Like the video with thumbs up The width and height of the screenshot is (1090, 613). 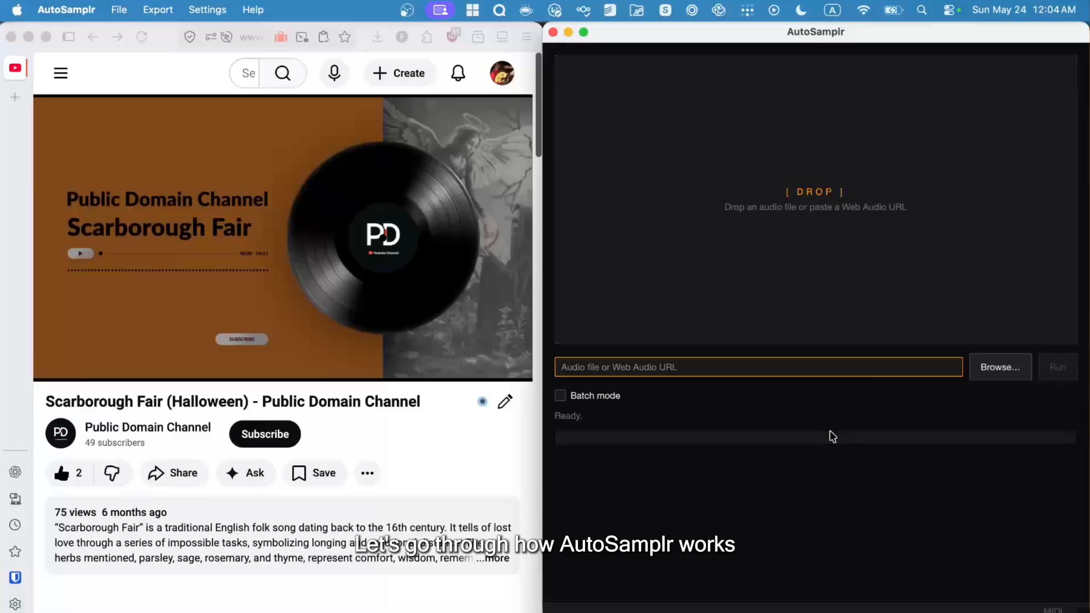click(x=68, y=473)
